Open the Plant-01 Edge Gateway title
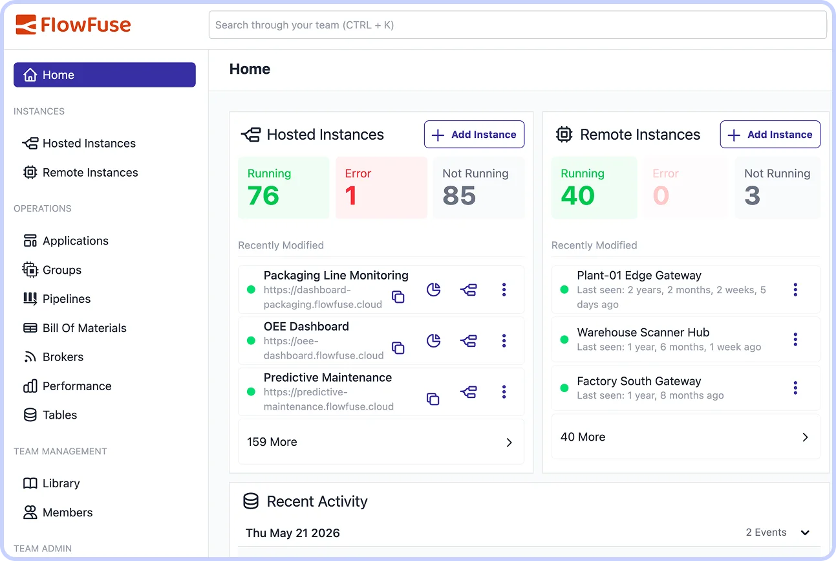This screenshot has width=836, height=561. click(x=639, y=276)
